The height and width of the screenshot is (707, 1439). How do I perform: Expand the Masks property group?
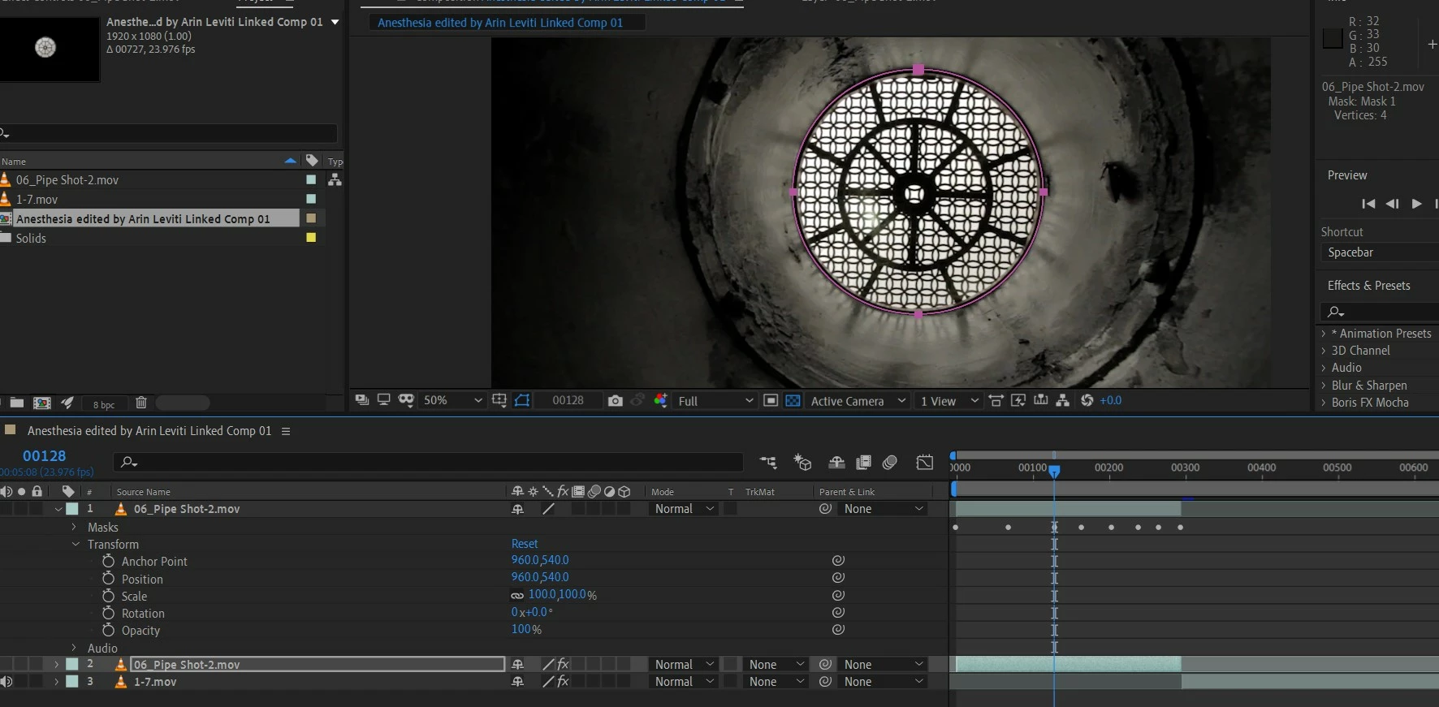(x=74, y=528)
